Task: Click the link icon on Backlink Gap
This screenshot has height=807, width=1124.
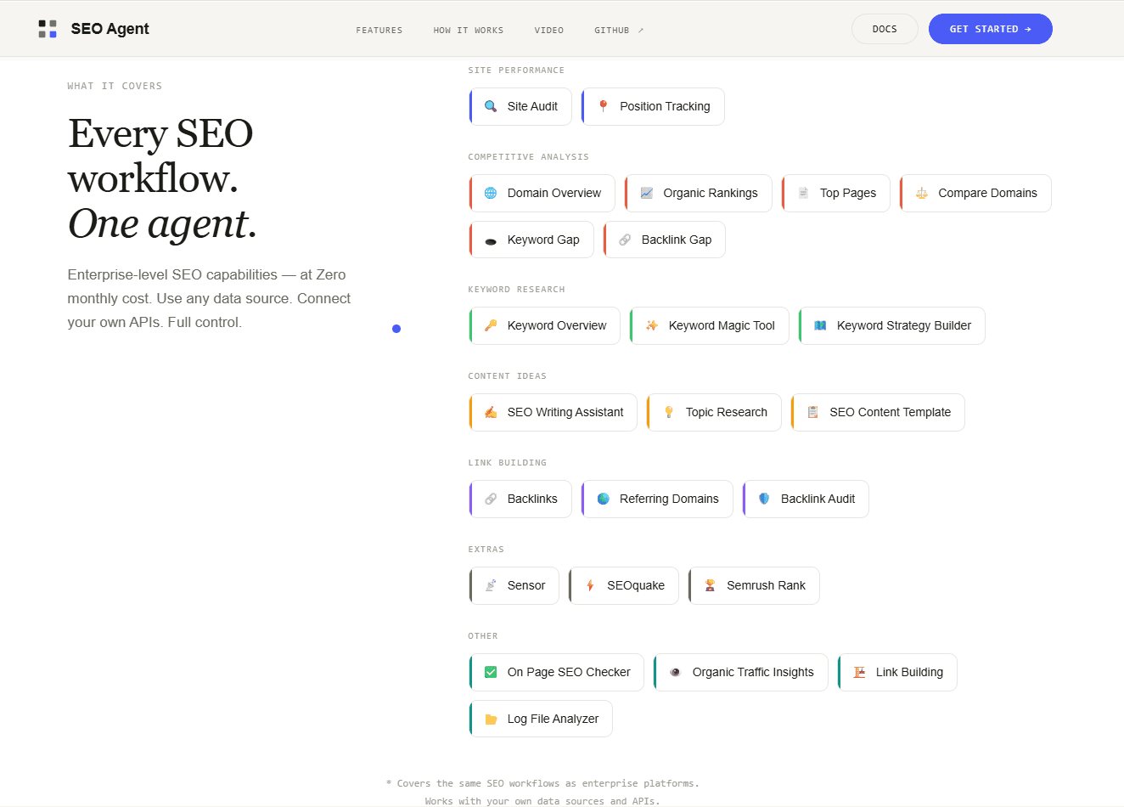Action: (x=625, y=240)
